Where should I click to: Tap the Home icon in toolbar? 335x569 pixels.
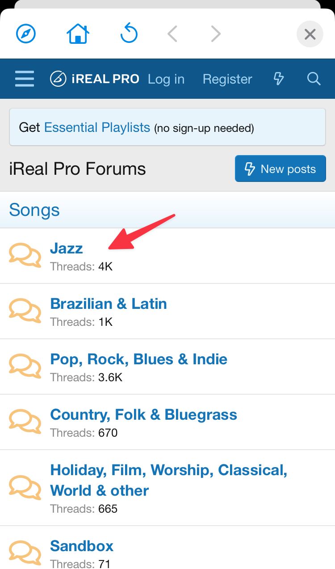78,34
